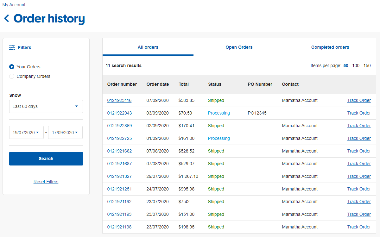This screenshot has width=380, height=237.
Task: Switch to the Open Orders tab
Action: (239, 47)
